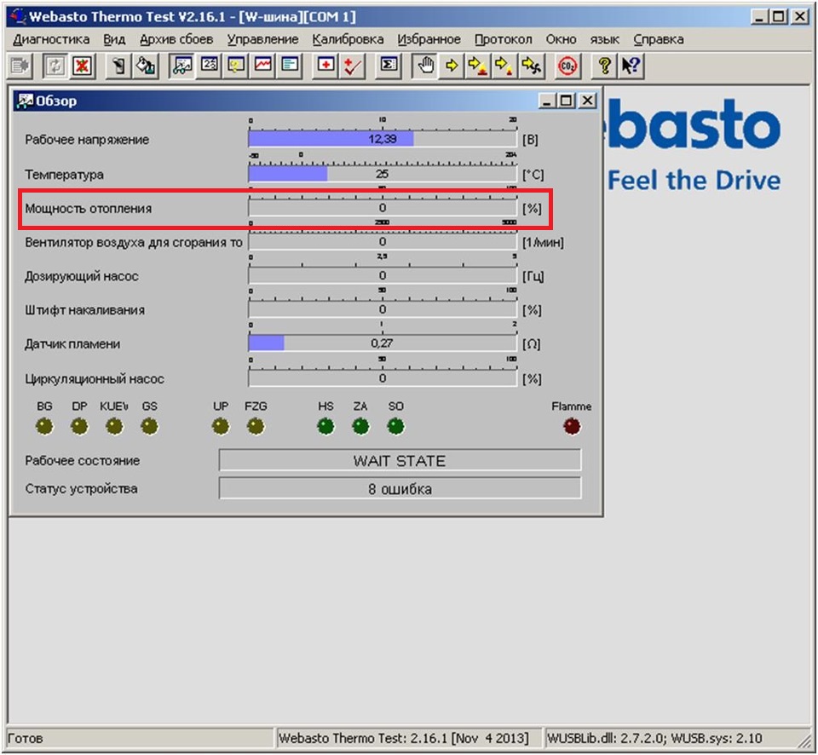Click yellow arrow with fan icon

pos(532,66)
